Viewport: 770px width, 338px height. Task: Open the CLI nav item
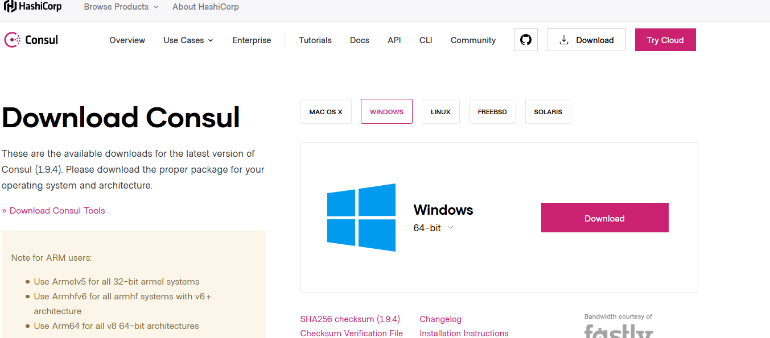click(x=426, y=40)
